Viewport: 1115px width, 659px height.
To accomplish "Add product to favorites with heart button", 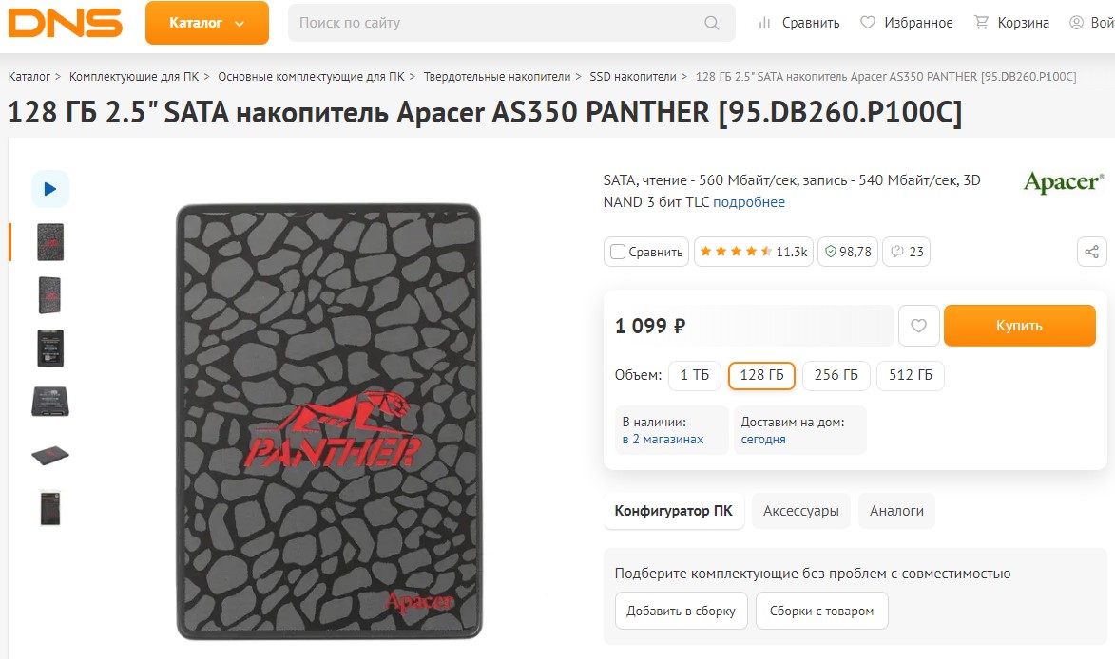I will [x=919, y=326].
